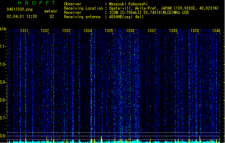
Task: Click the Observer label
Action: click(x=73, y=4)
